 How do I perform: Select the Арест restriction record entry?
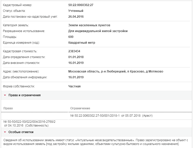click(x=111, y=115)
